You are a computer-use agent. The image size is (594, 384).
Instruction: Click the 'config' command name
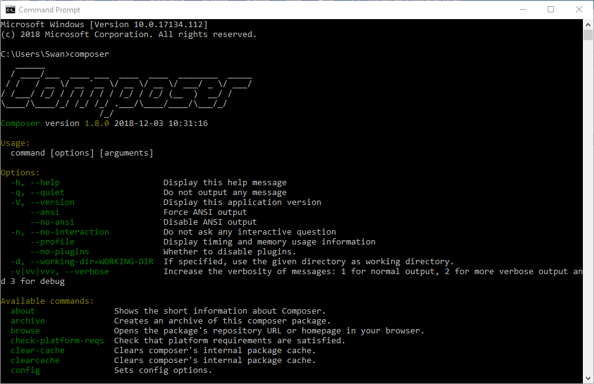[x=25, y=370]
